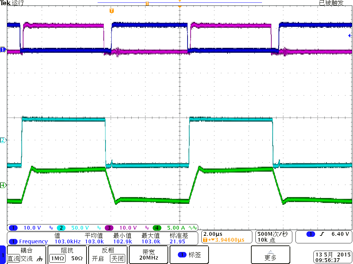
Task: Click the 21.95 standard deviation value
Action: click(177, 242)
